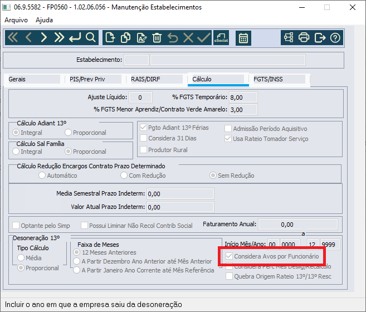Edit the current record
The image size is (366, 312).
click(141, 37)
